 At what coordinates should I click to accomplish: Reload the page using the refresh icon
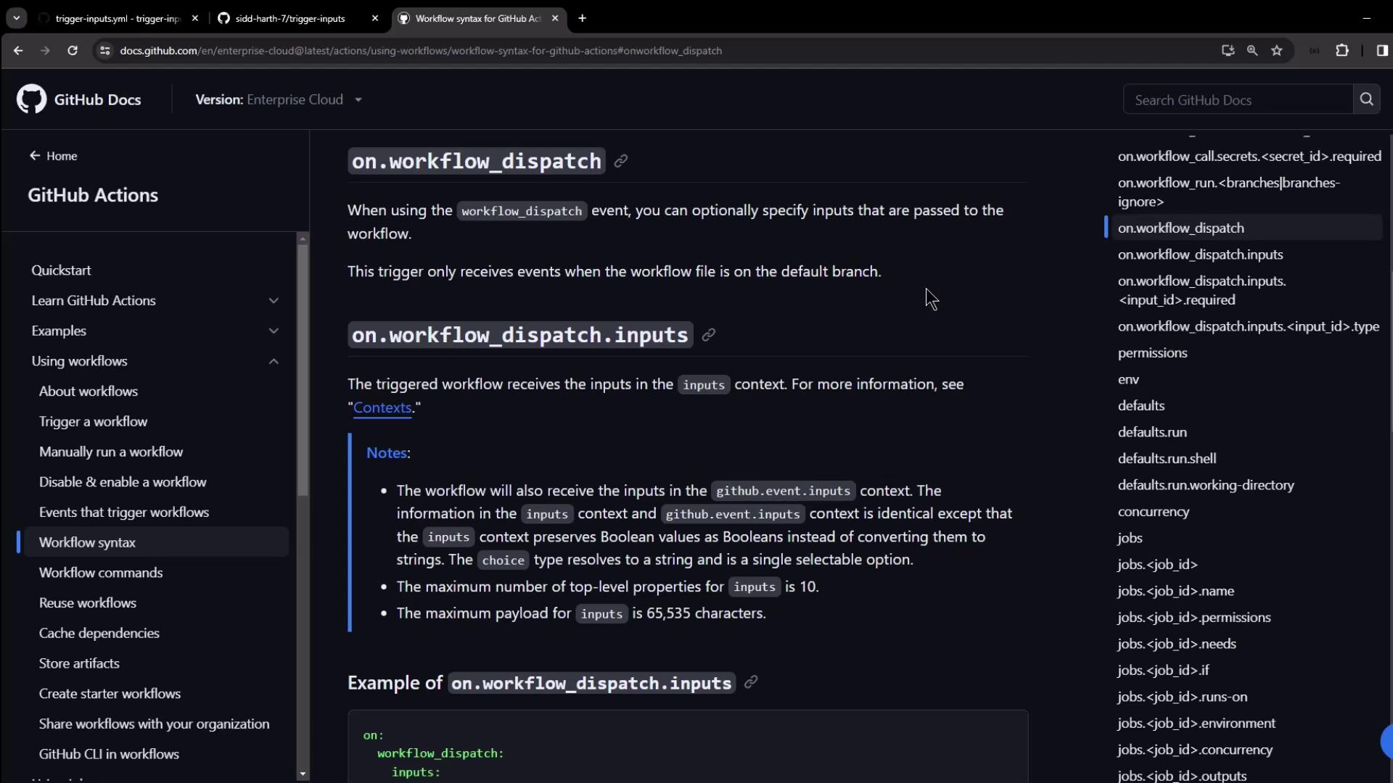[73, 51]
